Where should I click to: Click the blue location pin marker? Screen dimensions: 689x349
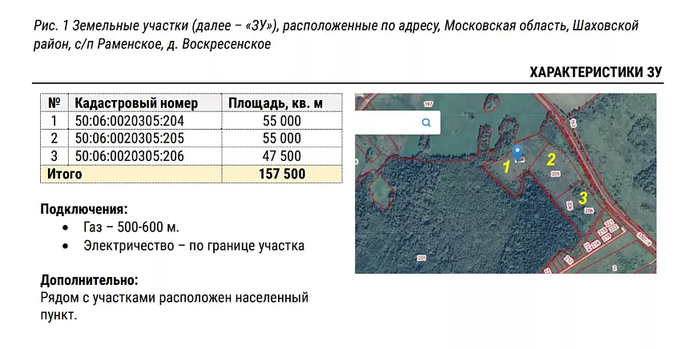click(x=518, y=153)
